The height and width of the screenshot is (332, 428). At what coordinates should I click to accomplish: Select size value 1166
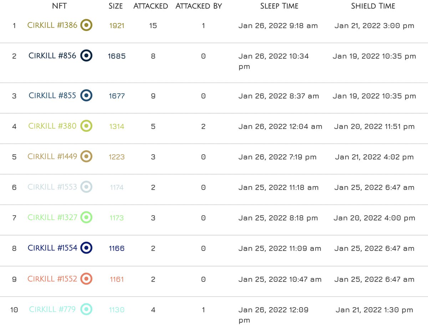tap(117, 249)
